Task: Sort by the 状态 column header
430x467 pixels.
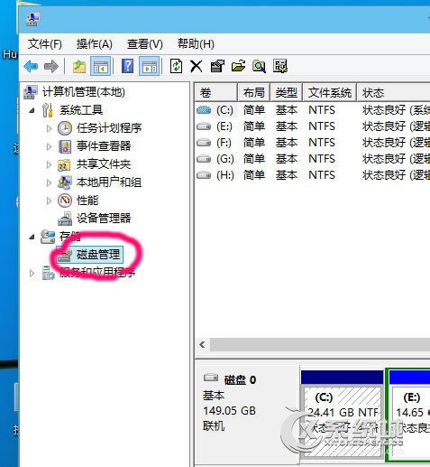Action: 394,92
